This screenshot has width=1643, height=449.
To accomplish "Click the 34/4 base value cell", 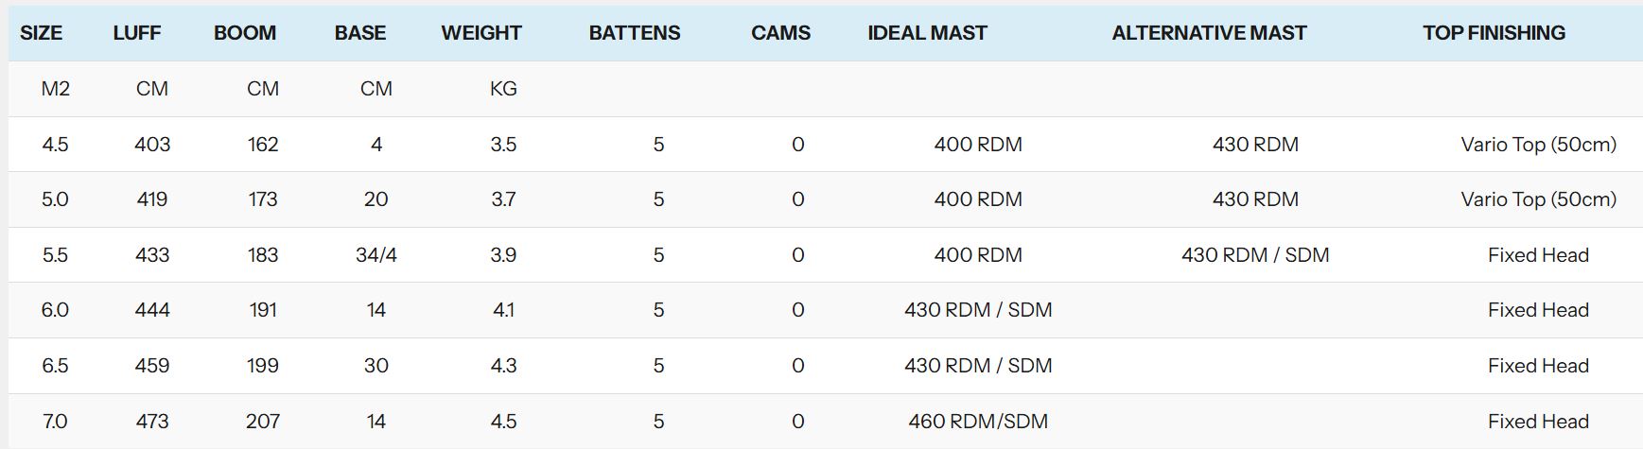I will pyautogui.click(x=376, y=255).
